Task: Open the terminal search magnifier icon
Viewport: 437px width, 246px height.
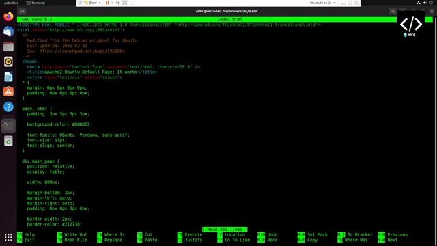Action: pyautogui.click(x=393, y=11)
